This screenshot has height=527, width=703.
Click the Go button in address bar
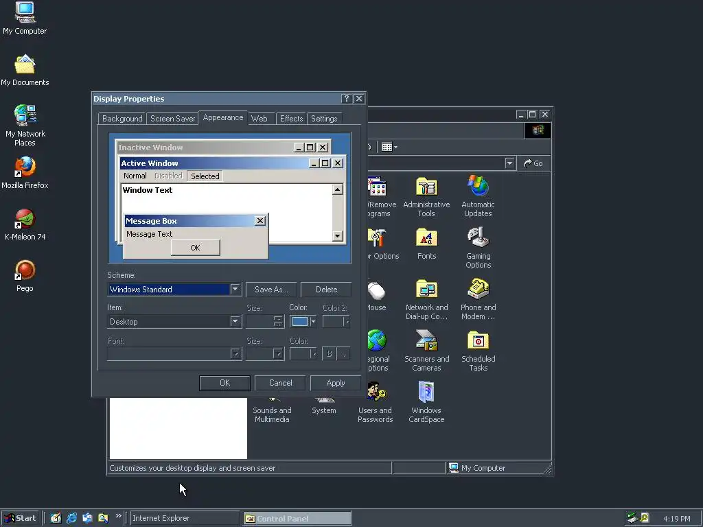(x=533, y=163)
